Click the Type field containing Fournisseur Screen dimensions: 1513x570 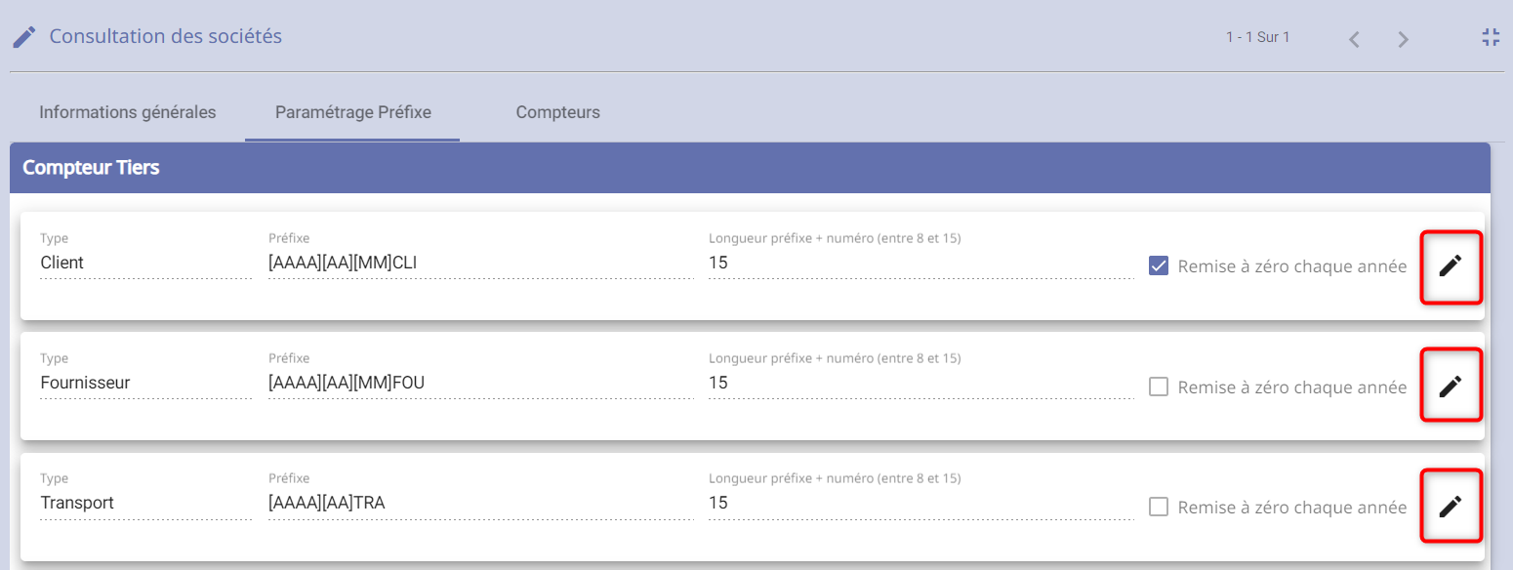(145, 383)
